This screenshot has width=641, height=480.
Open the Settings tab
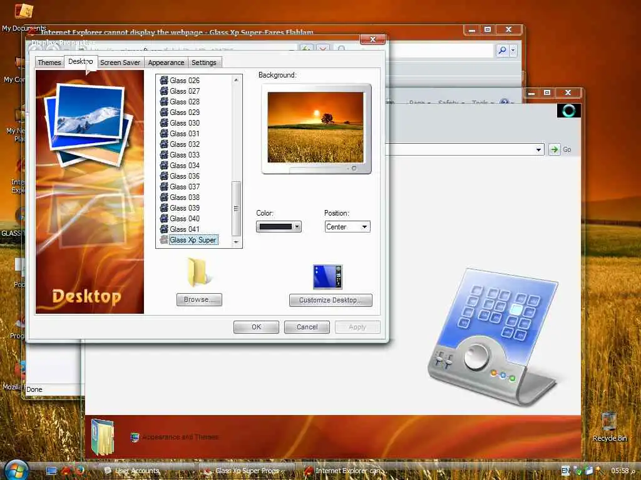(204, 62)
